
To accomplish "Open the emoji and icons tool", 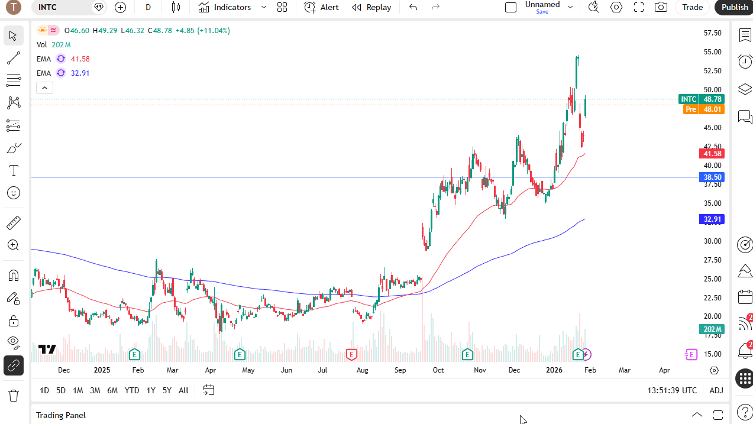I will 14,193.
